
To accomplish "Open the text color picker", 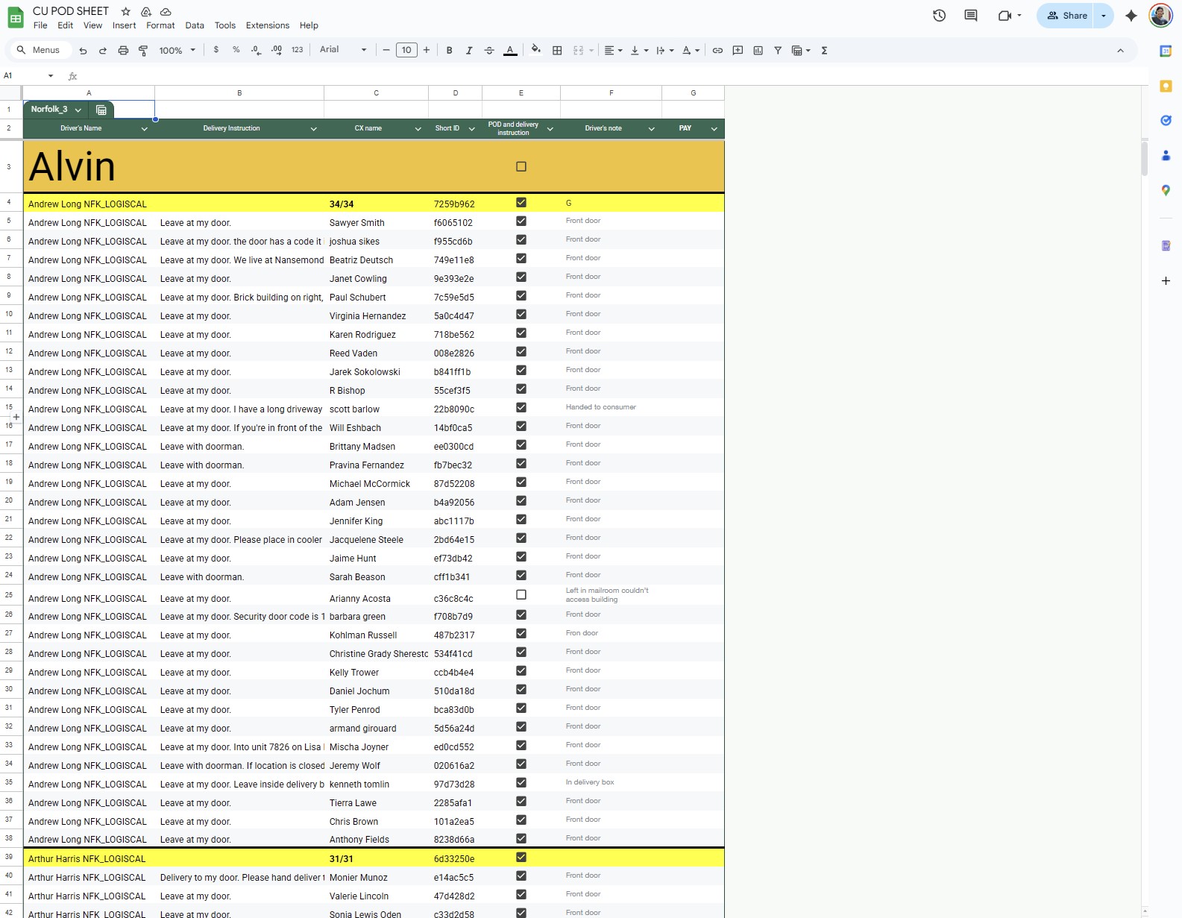I will click(x=510, y=51).
